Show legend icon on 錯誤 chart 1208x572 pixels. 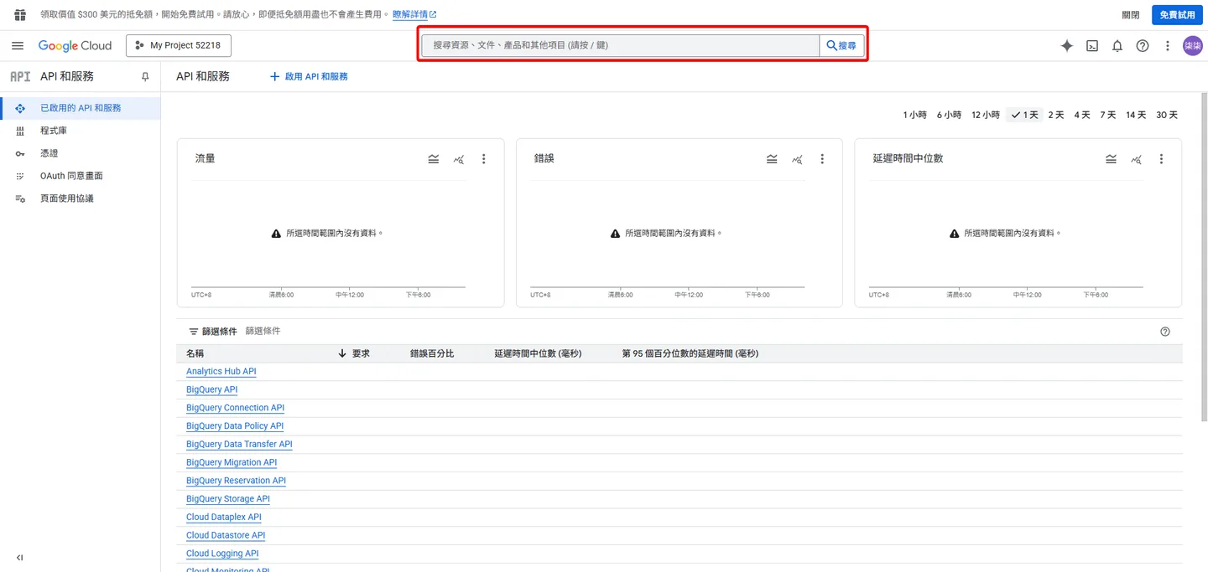[x=773, y=159]
